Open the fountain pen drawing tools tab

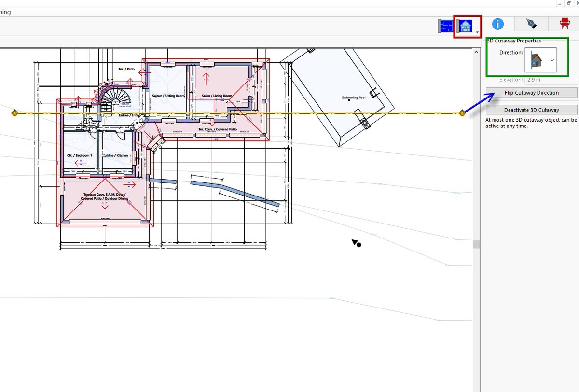(x=531, y=24)
